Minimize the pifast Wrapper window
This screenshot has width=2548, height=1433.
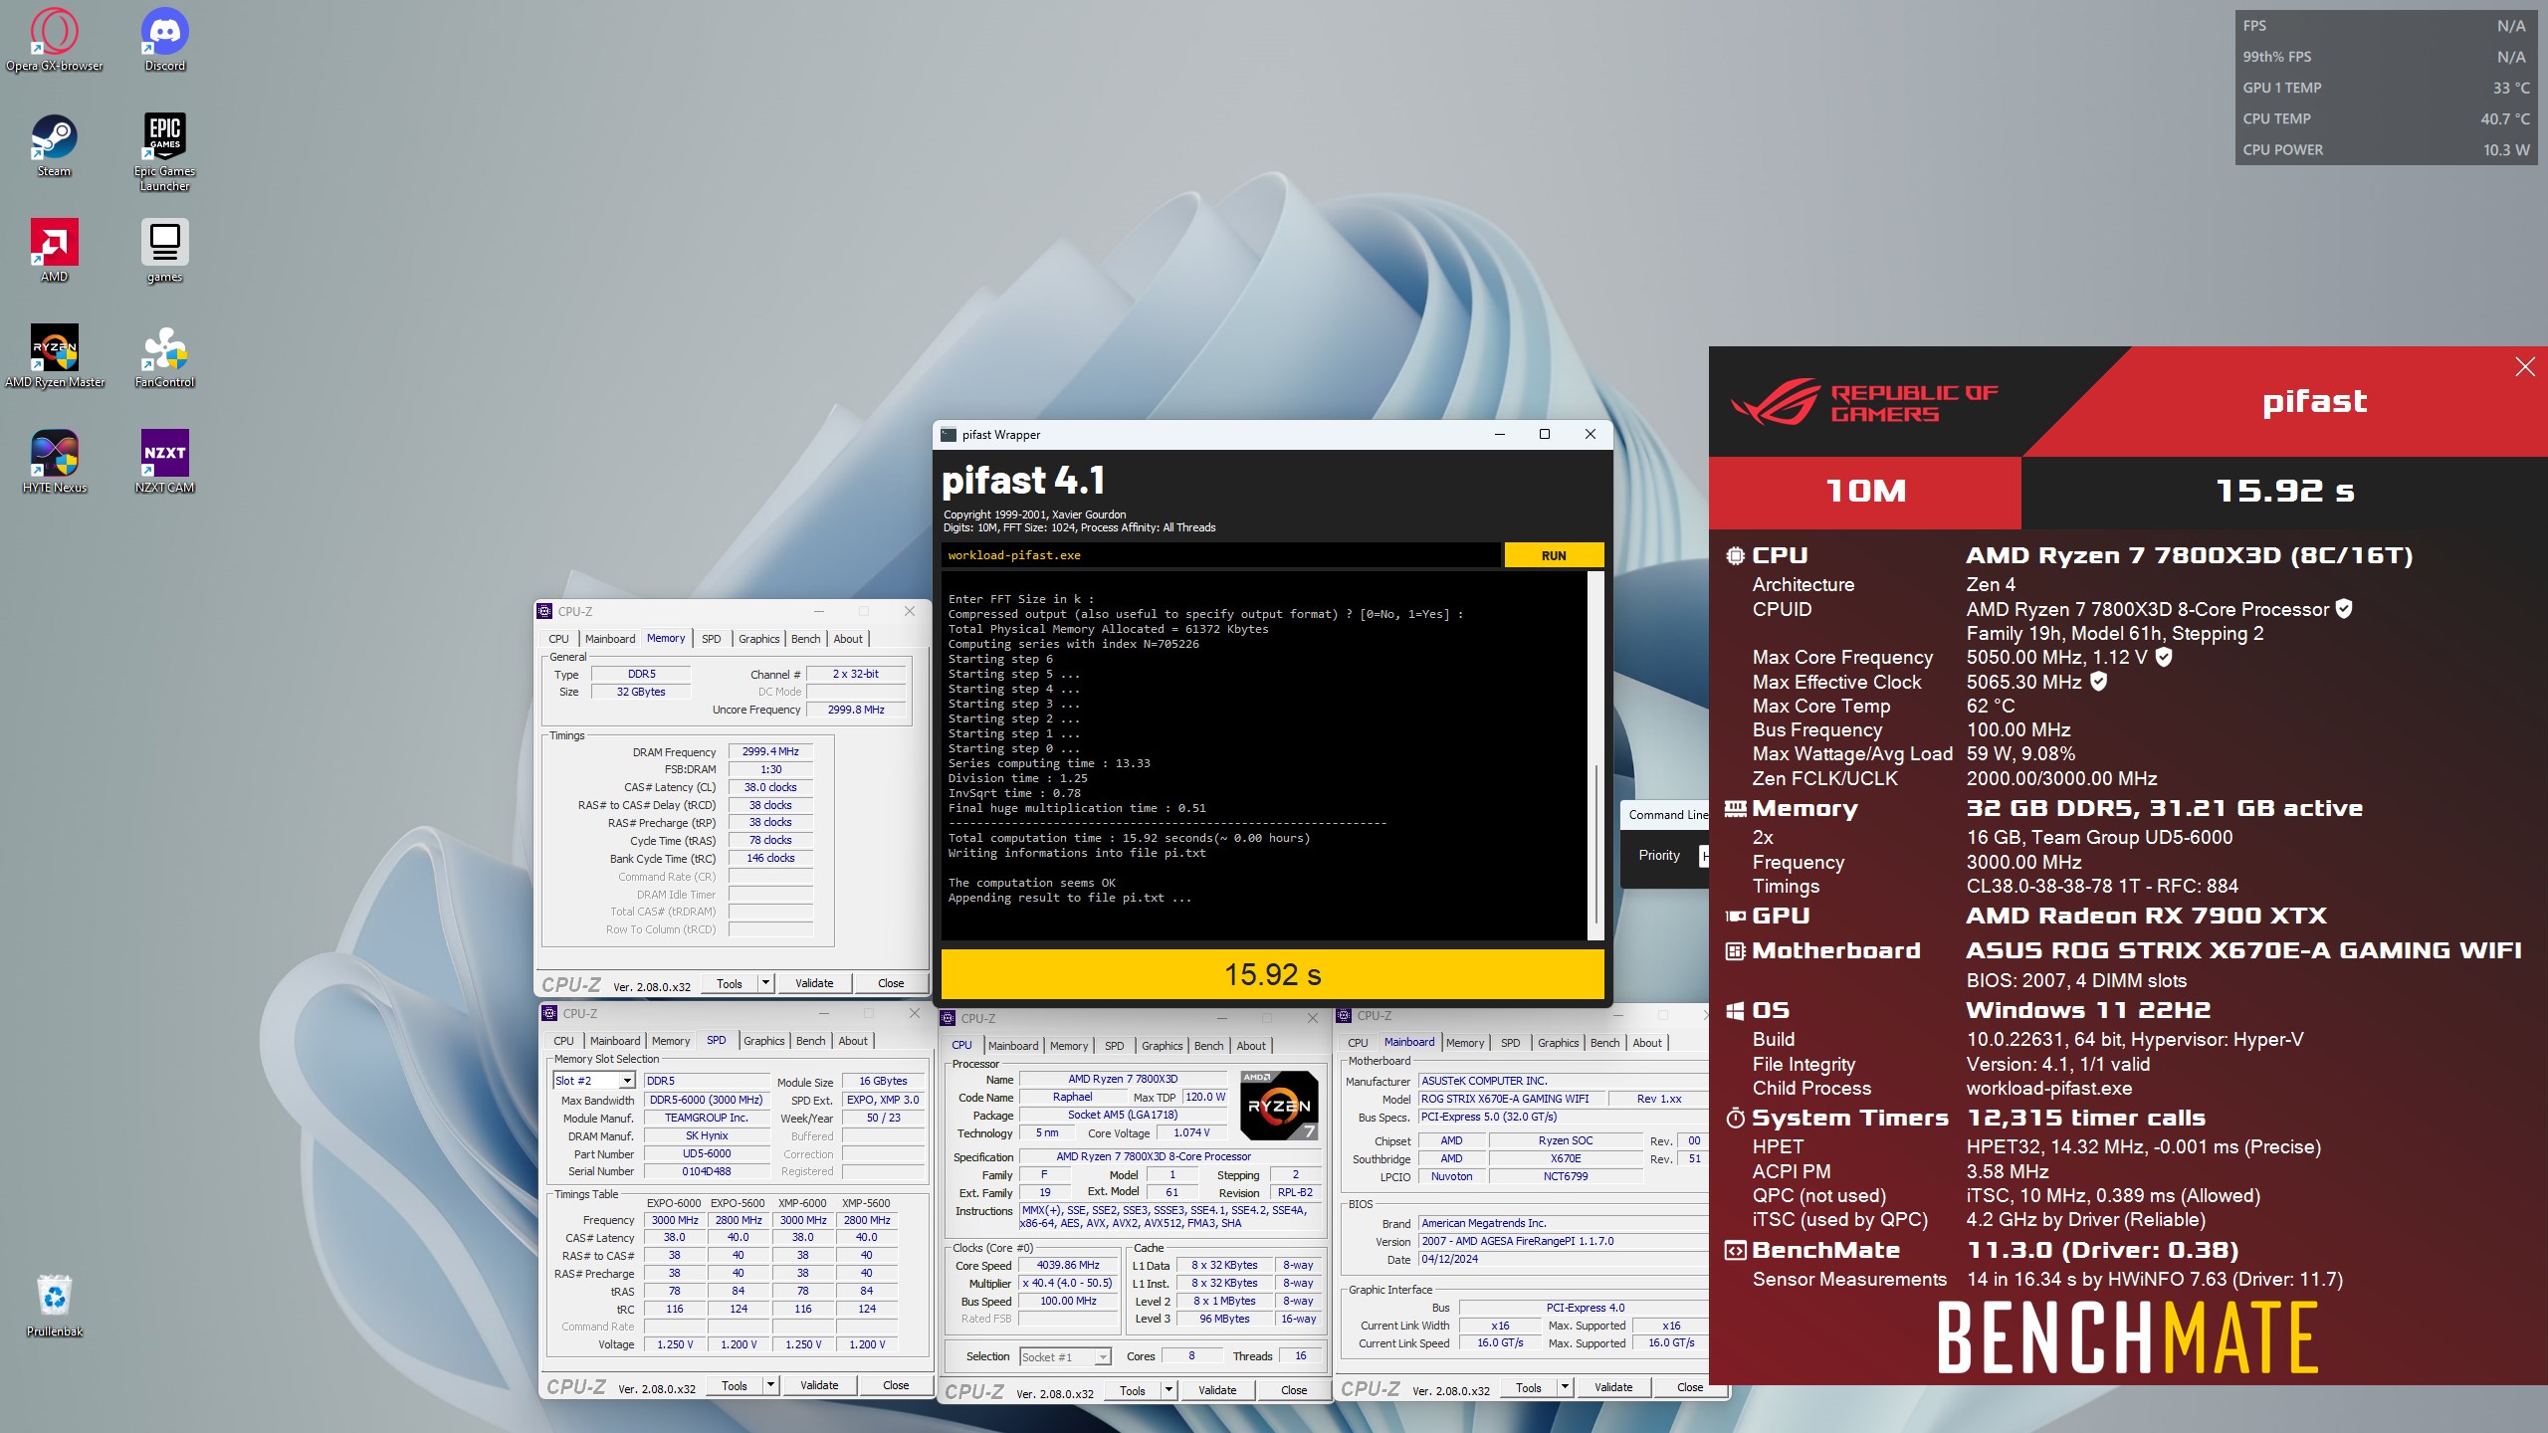click(x=1500, y=434)
